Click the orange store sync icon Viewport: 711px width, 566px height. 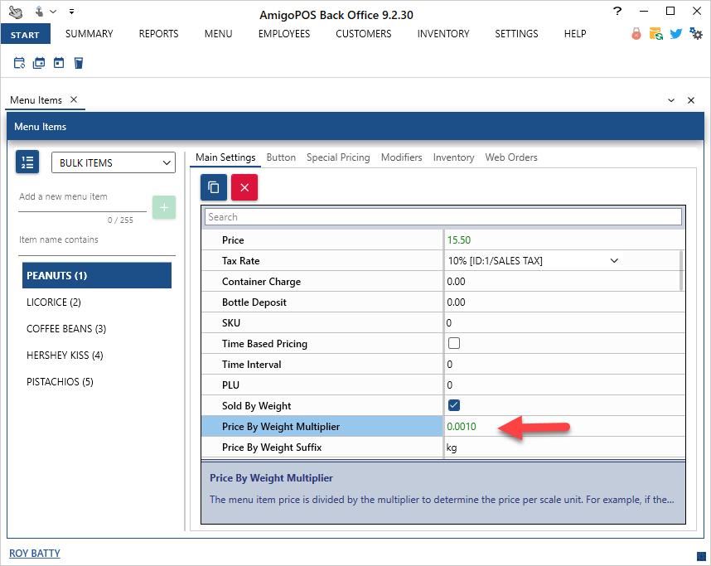click(656, 34)
